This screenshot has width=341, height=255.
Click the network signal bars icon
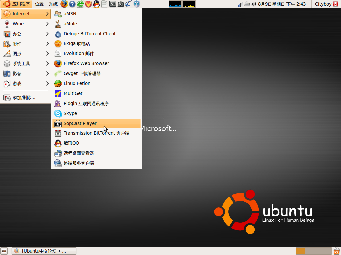240,4
